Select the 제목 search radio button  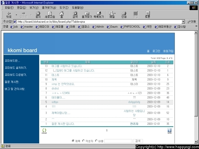[73, 141]
